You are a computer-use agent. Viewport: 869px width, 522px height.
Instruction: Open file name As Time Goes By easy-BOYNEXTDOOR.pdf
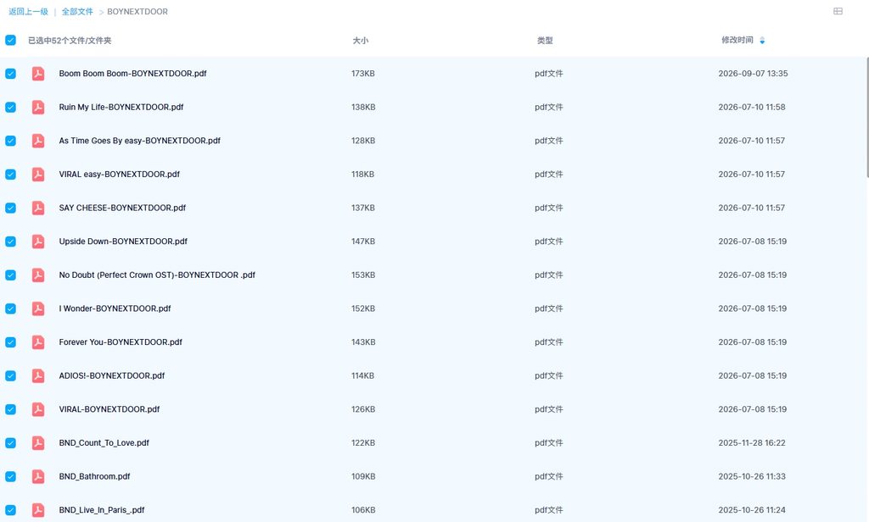140,141
